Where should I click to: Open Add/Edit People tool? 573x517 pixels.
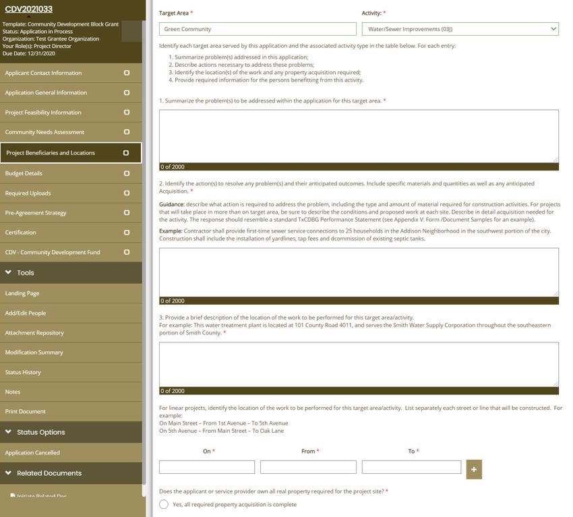[25, 313]
